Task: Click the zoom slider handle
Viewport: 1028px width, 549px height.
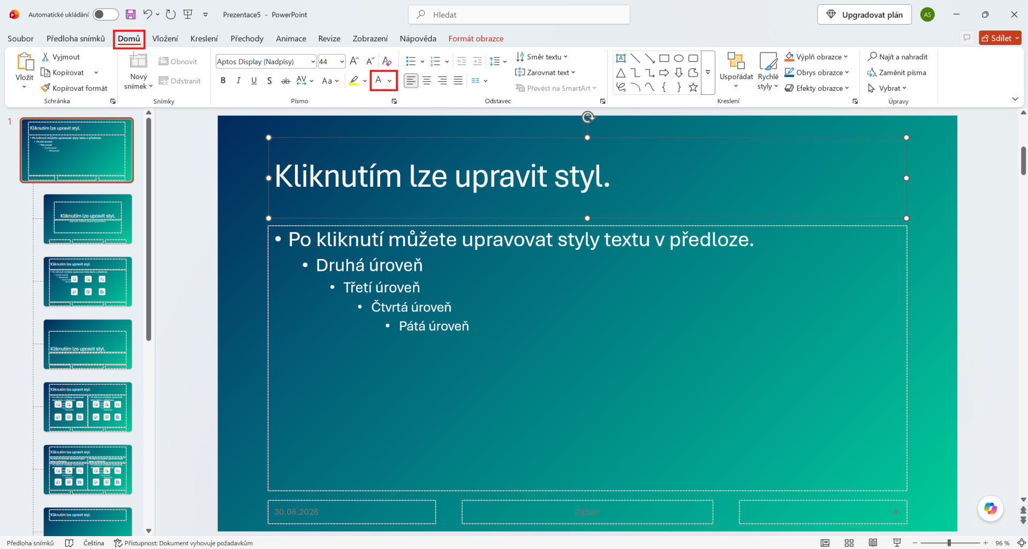Action: (949, 543)
